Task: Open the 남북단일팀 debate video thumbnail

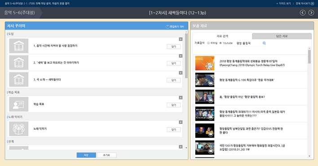Action: coord(205,131)
